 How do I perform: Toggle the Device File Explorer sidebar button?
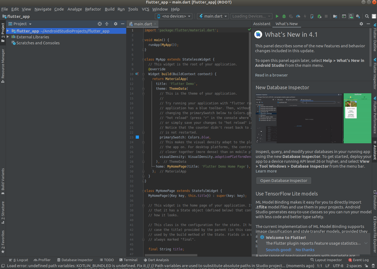pos(375,234)
